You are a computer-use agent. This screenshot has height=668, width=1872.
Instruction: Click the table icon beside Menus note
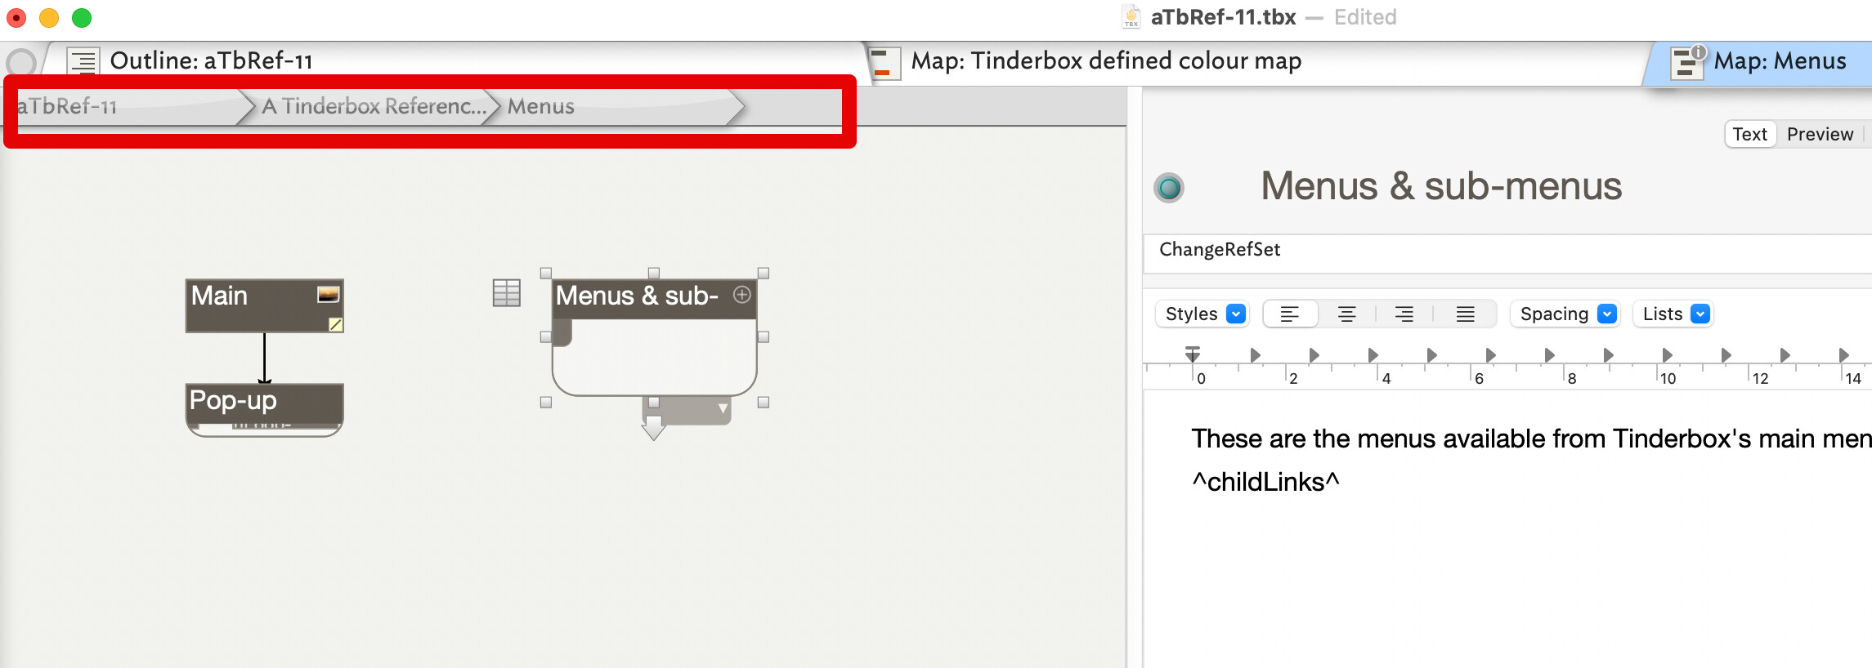click(x=506, y=293)
